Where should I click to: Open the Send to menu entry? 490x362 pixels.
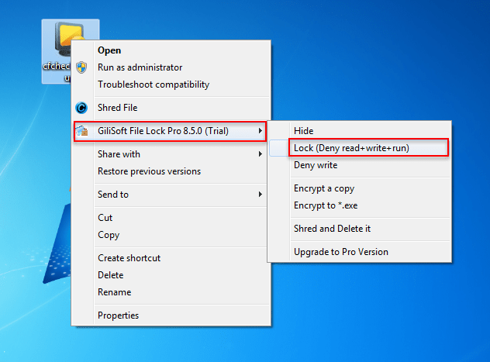171,195
